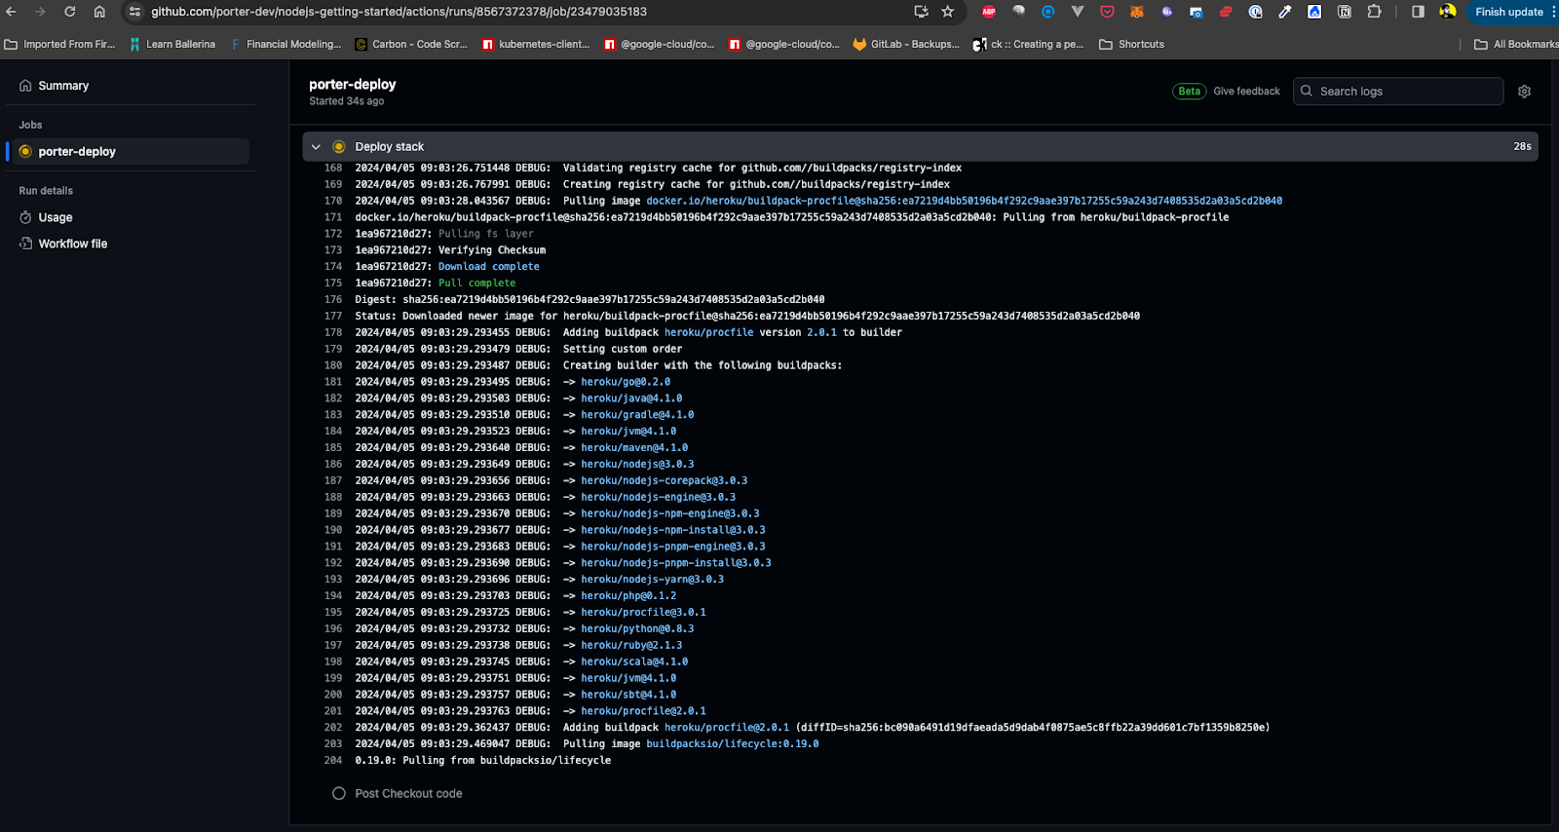Open browser extensions puzzle icon

1374,12
